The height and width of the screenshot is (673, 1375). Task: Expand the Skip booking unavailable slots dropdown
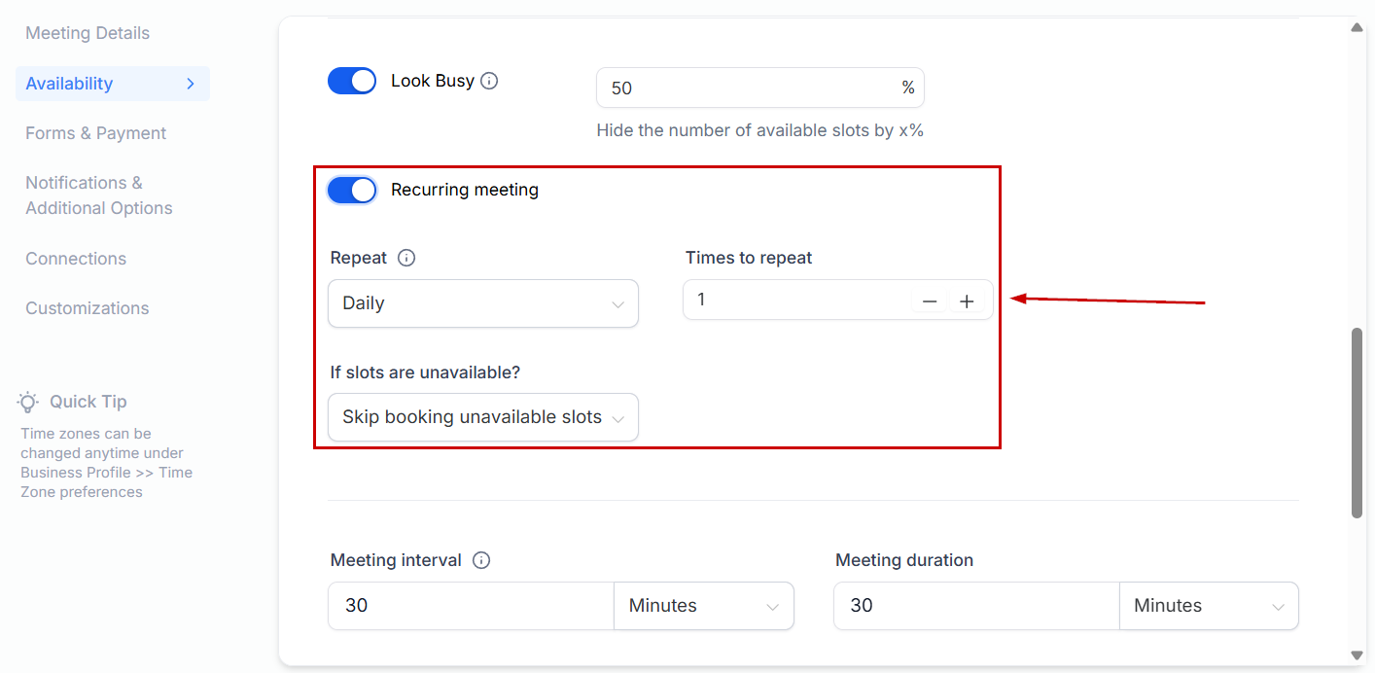(x=483, y=417)
